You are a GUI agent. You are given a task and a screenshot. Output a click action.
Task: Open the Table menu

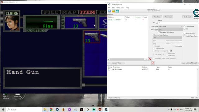point(118,8)
